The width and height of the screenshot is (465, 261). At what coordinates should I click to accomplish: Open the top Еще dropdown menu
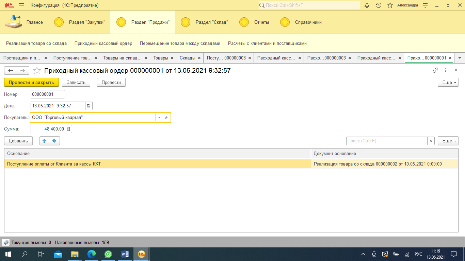tap(448, 82)
